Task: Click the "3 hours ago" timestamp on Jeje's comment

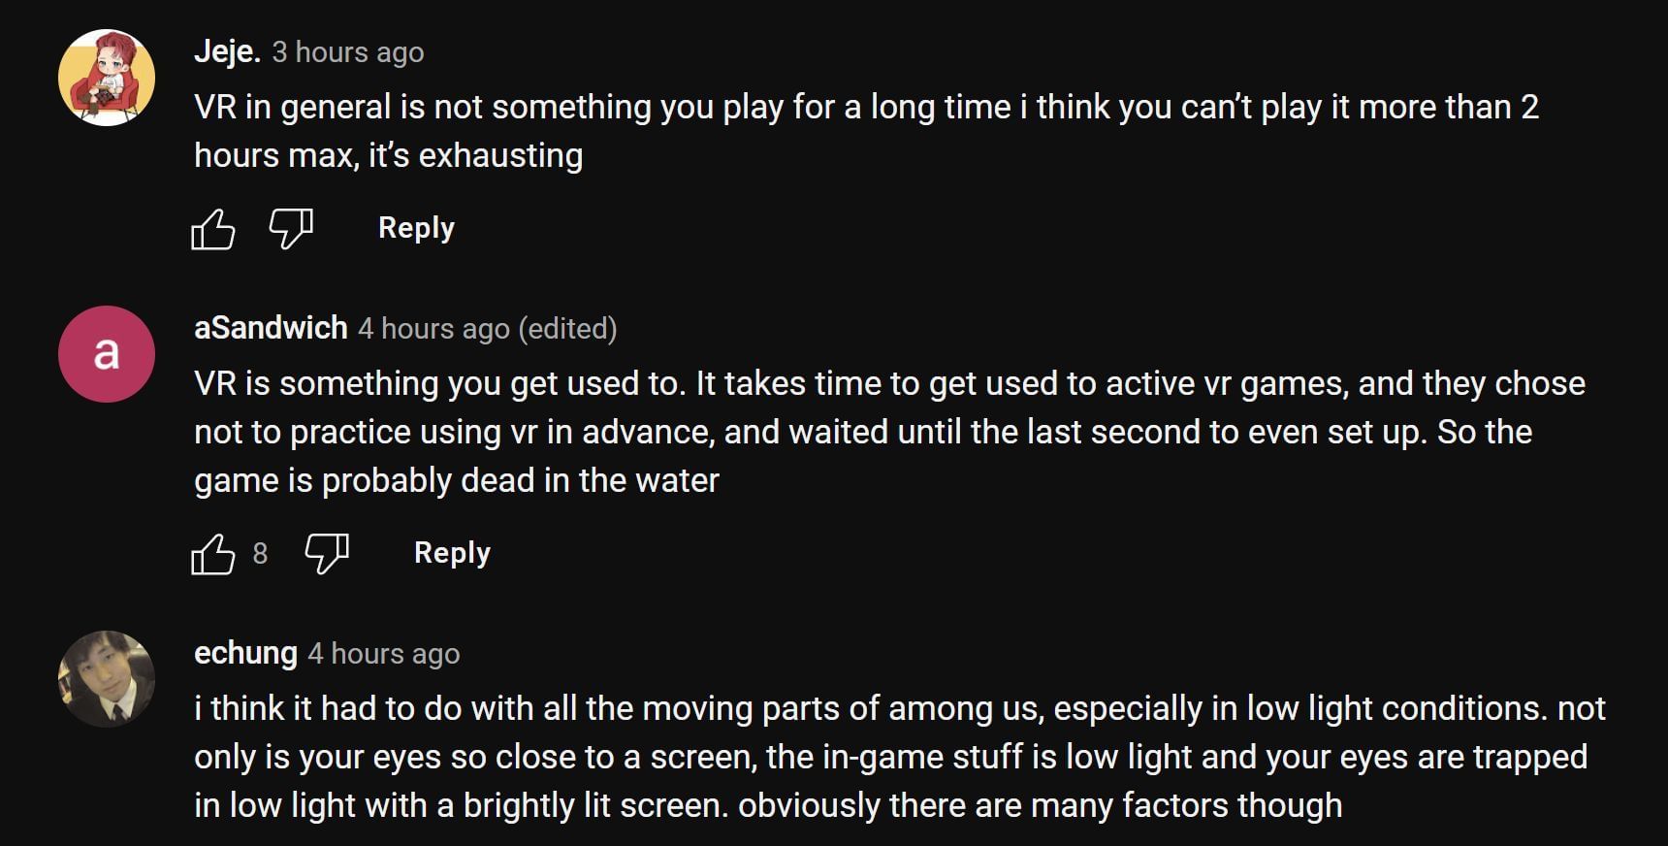Action: click(347, 52)
